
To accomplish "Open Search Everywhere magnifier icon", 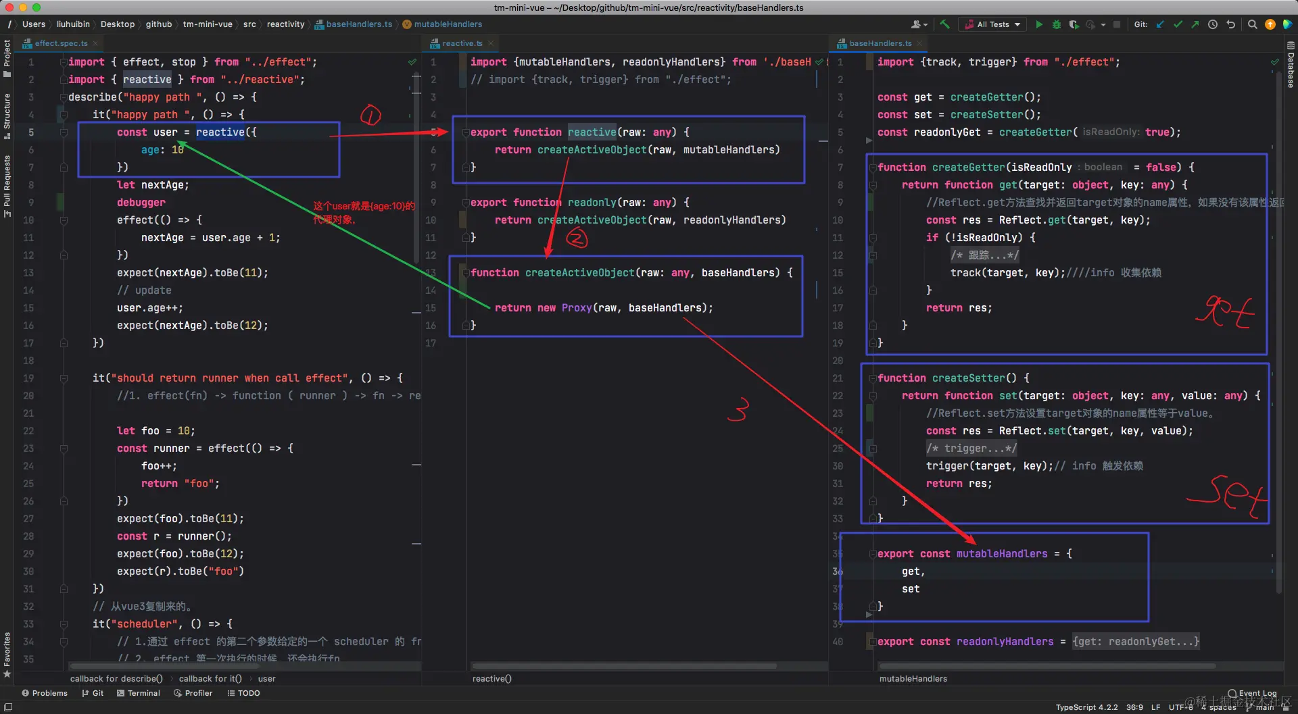I will pos(1252,24).
